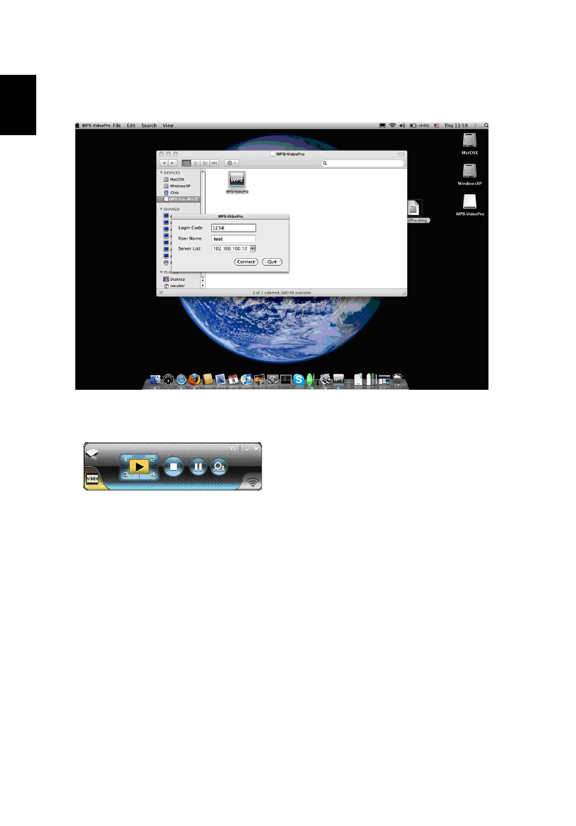Switch Finder to column view
Image resolution: width=576 pixels, height=826 pixels.
tap(205, 163)
